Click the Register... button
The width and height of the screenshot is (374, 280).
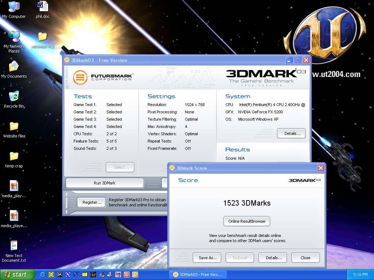92,202
